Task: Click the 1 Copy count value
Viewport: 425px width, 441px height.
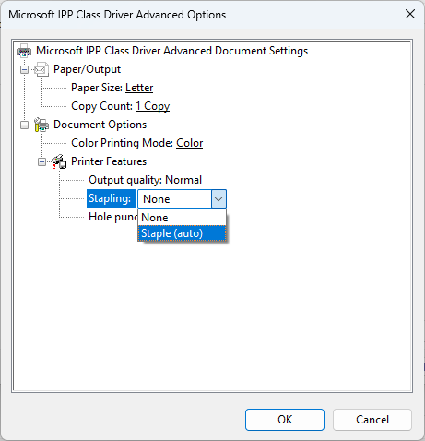Action: click(x=153, y=106)
